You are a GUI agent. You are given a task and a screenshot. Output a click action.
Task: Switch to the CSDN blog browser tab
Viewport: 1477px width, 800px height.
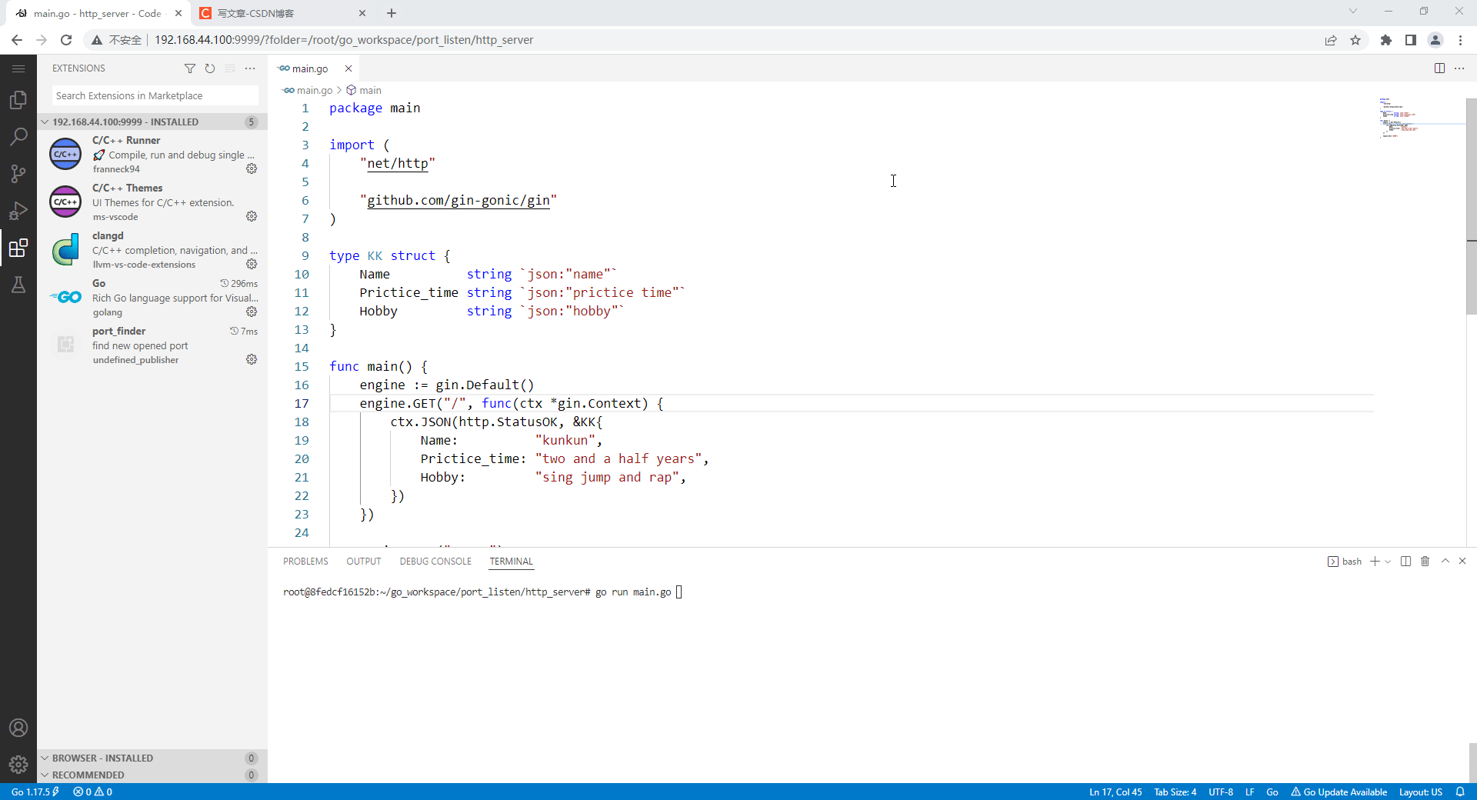[282, 13]
